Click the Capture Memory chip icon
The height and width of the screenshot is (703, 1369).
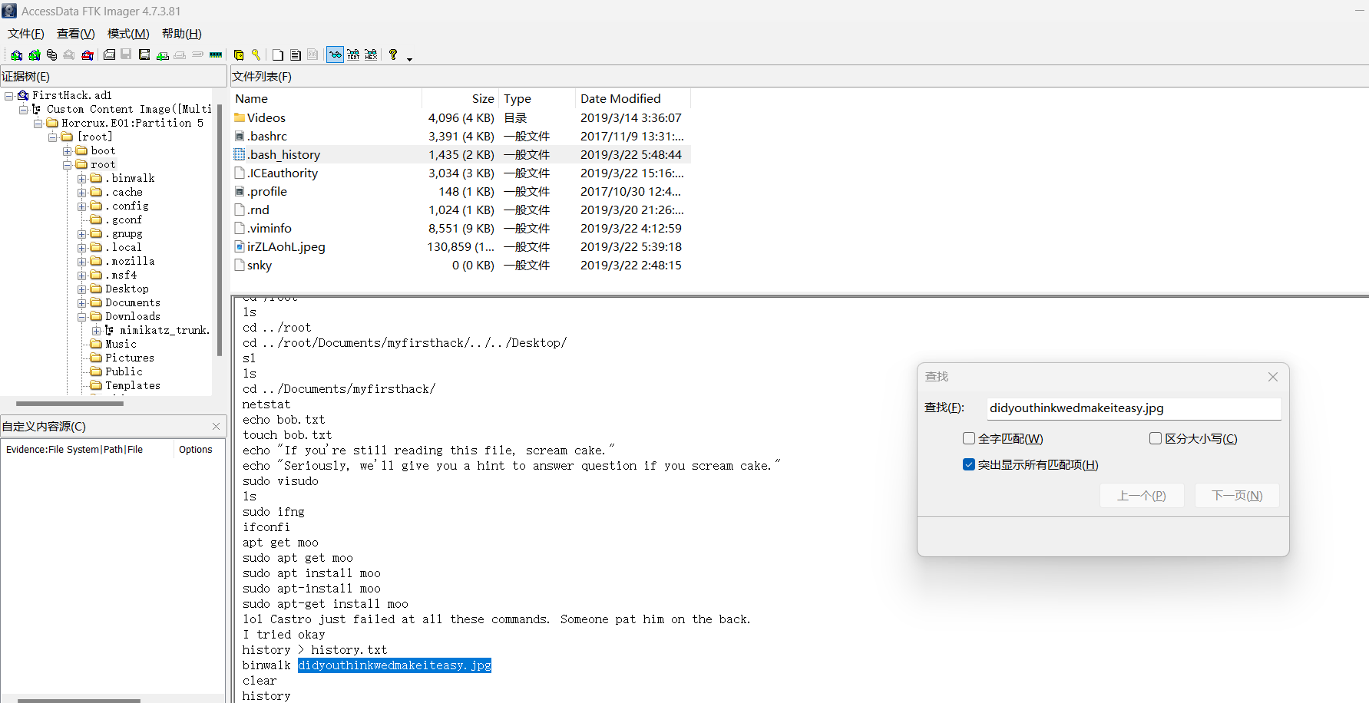(216, 54)
